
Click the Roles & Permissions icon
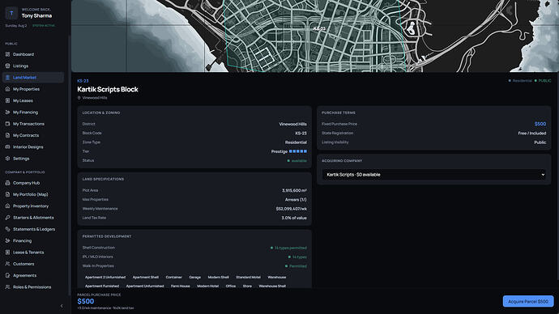[x=7, y=287]
